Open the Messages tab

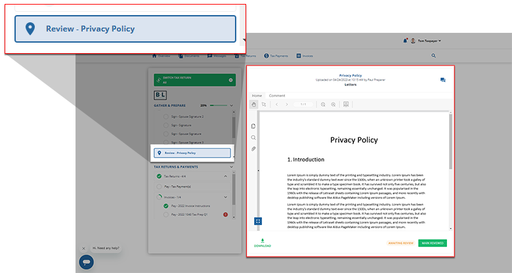[x=217, y=56]
